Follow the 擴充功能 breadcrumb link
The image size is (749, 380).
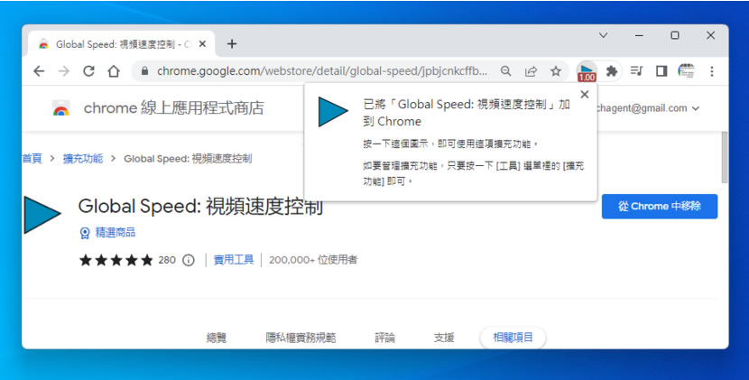(x=83, y=159)
